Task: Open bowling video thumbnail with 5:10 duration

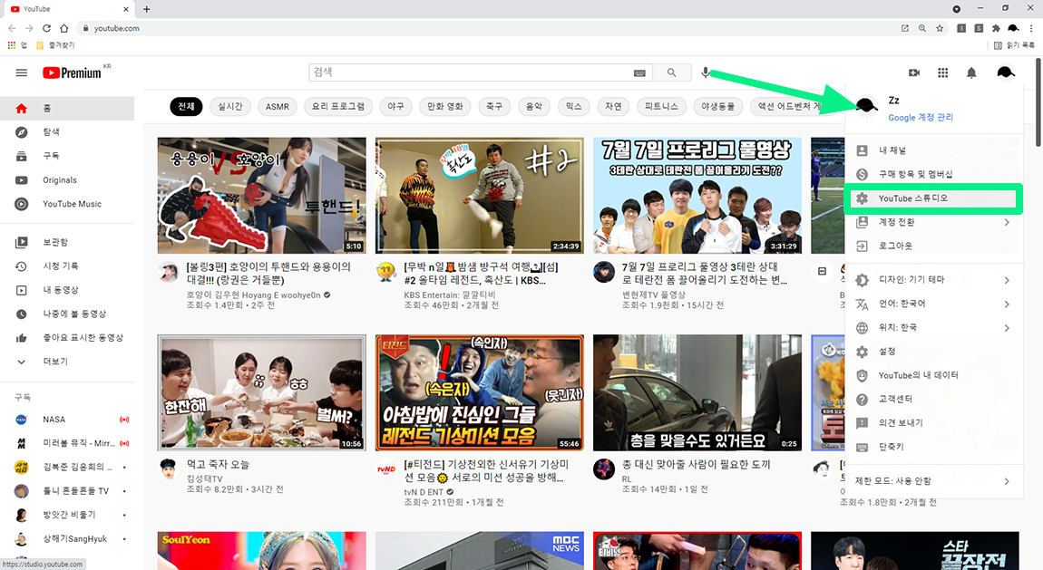Action: coord(261,196)
